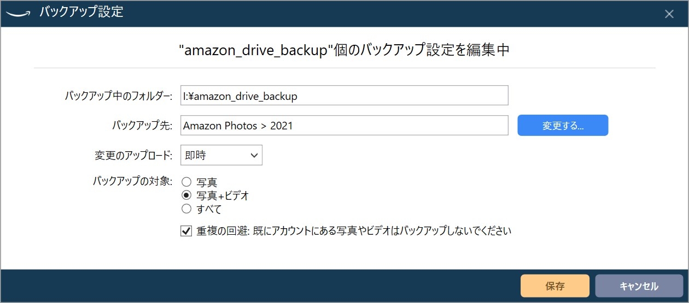The height and width of the screenshot is (303, 689).
Task: Toggle the 重複の回避 checkbox
Action: click(x=186, y=231)
